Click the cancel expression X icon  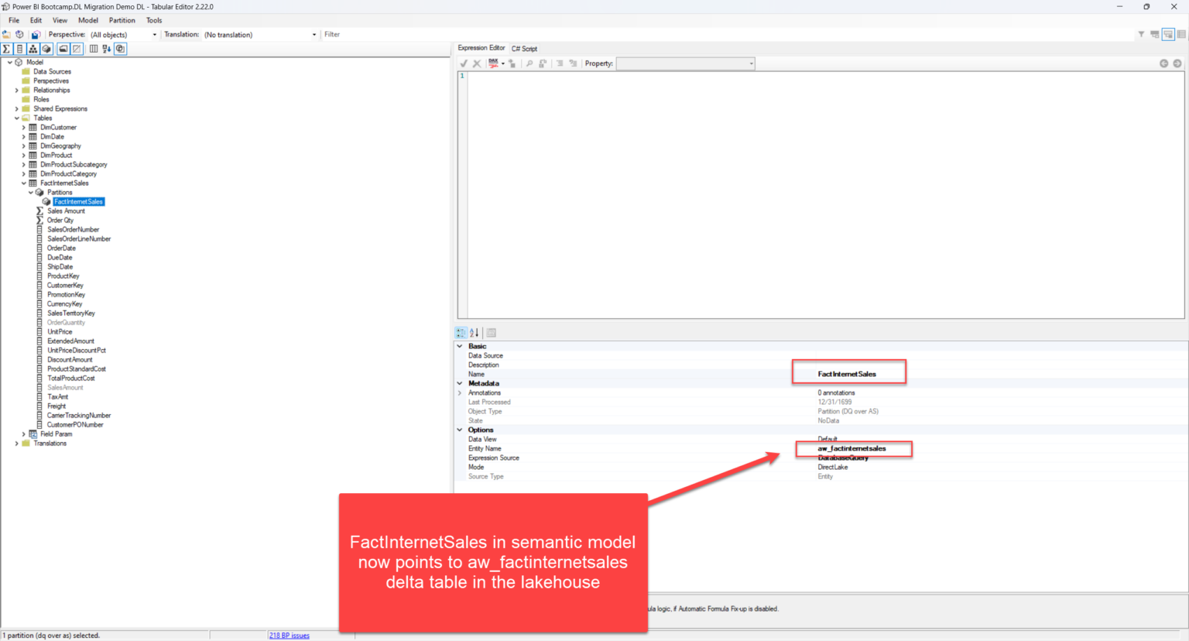477,63
